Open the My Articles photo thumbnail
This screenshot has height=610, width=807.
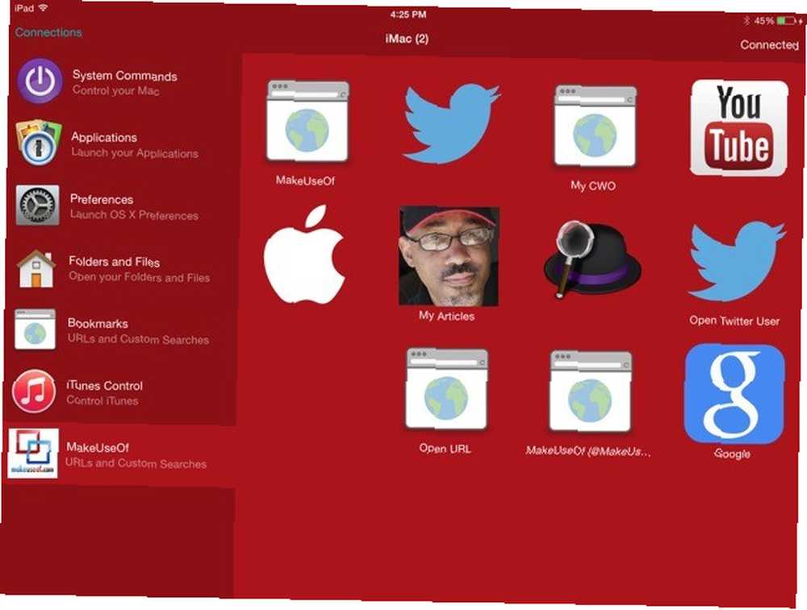(x=449, y=256)
